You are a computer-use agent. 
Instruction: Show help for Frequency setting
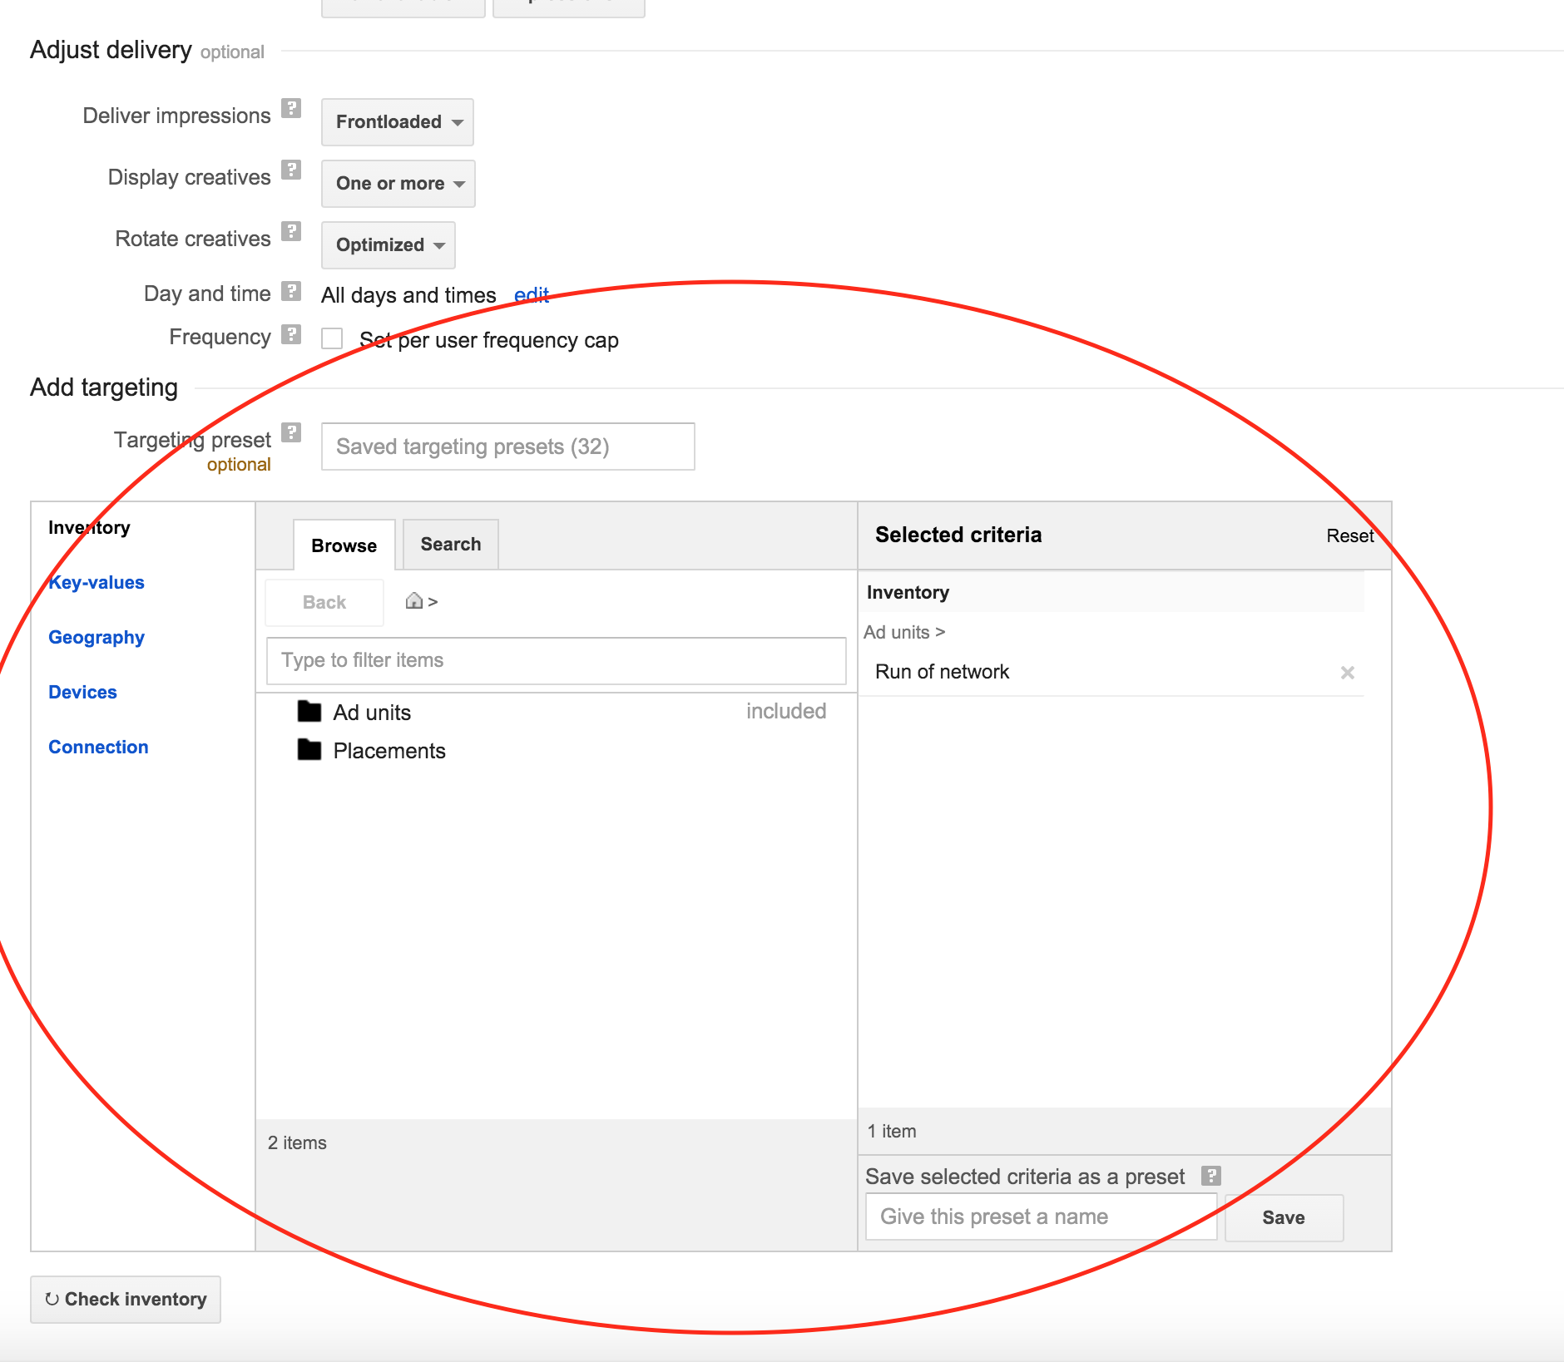pyautogui.click(x=290, y=334)
